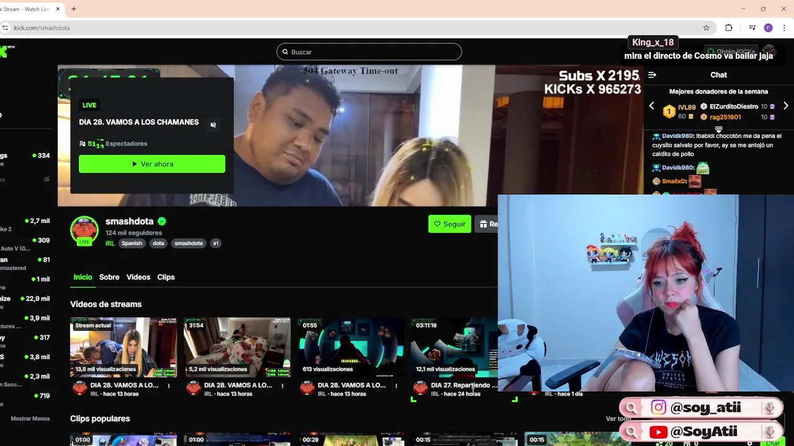
Task: Open a new browser tab
Action: pos(73,9)
